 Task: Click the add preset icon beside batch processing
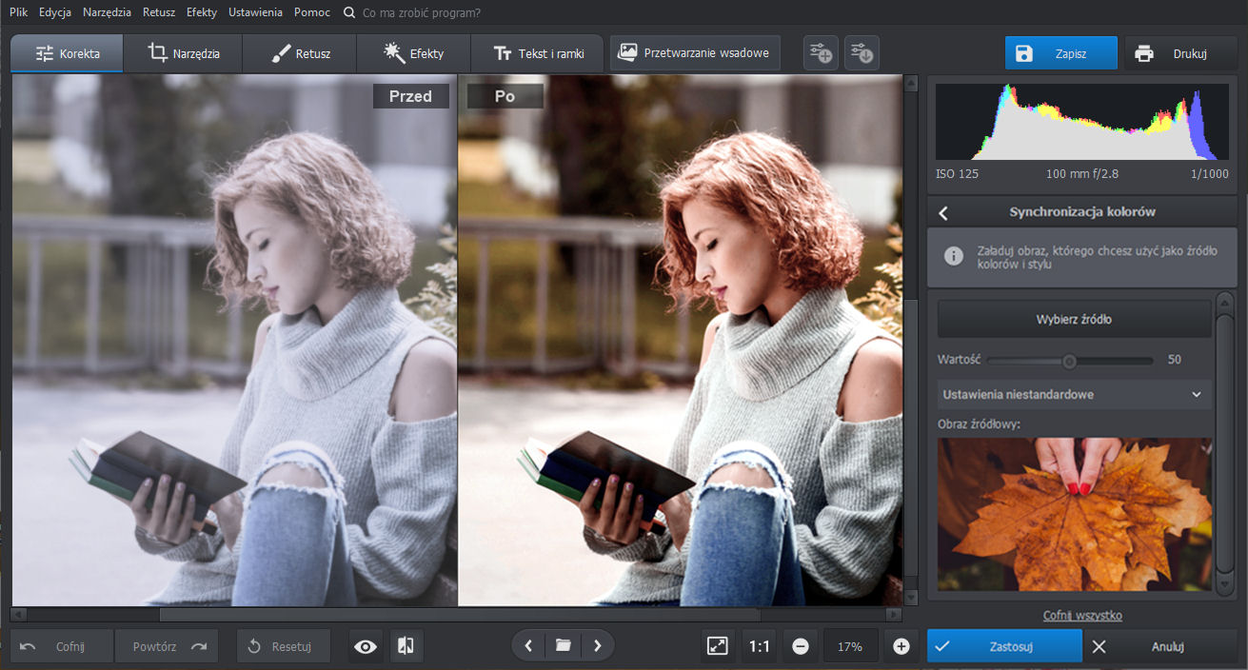(x=820, y=53)
